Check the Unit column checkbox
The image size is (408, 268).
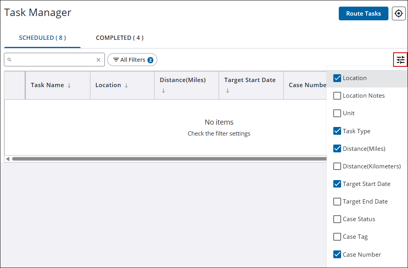click(x=337, y=113)
